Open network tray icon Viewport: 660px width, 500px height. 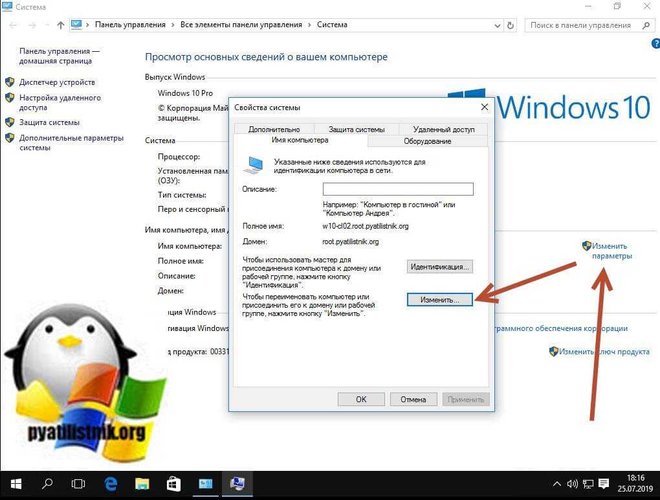(588, 484)
